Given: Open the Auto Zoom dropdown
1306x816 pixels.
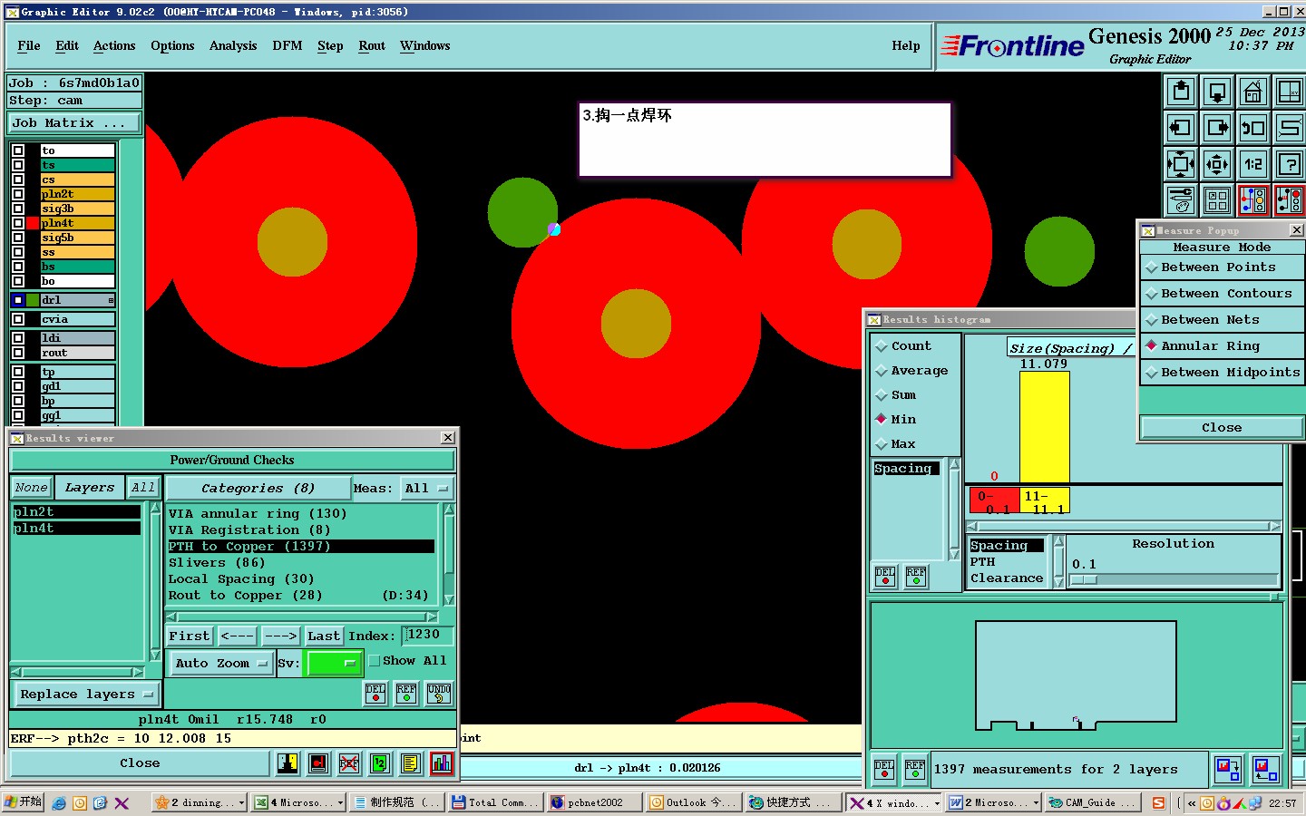Looking at the screenshot, I should 222,664.
